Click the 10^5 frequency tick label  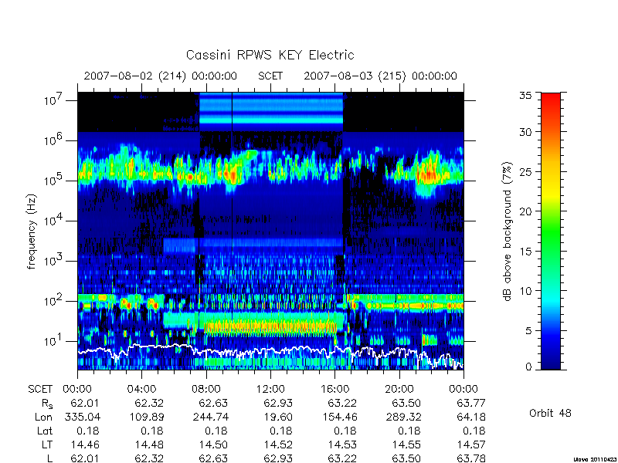click(55, 181)
